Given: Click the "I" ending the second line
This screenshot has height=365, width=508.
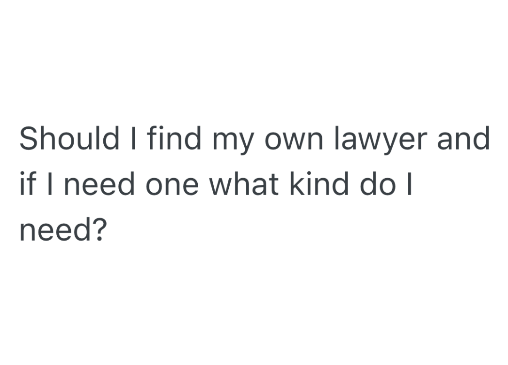Looking at the screenshot, I should coord(409,184).
